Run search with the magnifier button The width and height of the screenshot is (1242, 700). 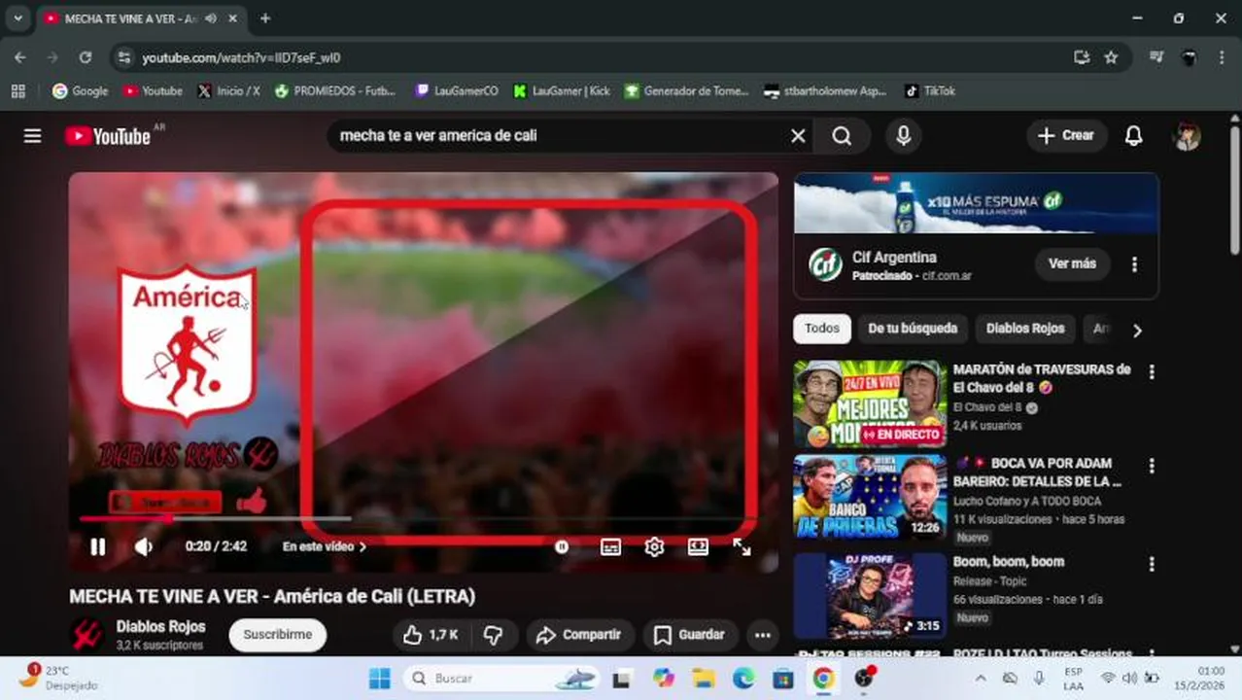[x=842, y=136]
